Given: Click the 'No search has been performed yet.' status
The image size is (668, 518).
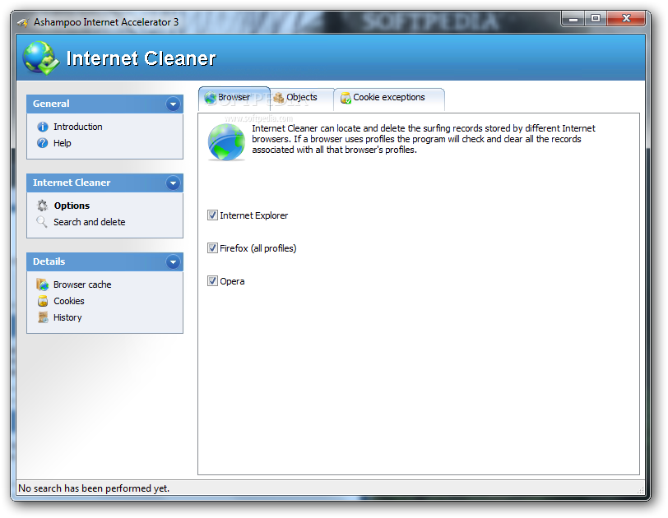Looking at the screenshot, I should 94,488.
